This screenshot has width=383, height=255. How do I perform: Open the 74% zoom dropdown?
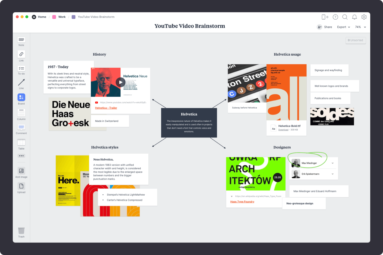361,27
